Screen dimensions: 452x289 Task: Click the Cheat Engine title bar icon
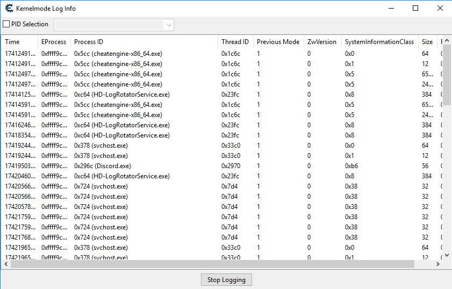coord(9,9)
